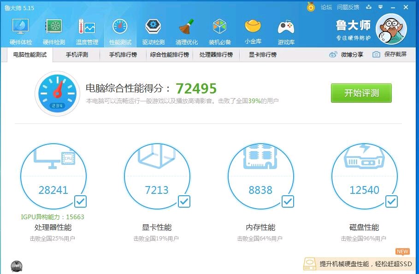
Task: Switch to 综合性能排行榜 tab
Action: pos(170,55)
